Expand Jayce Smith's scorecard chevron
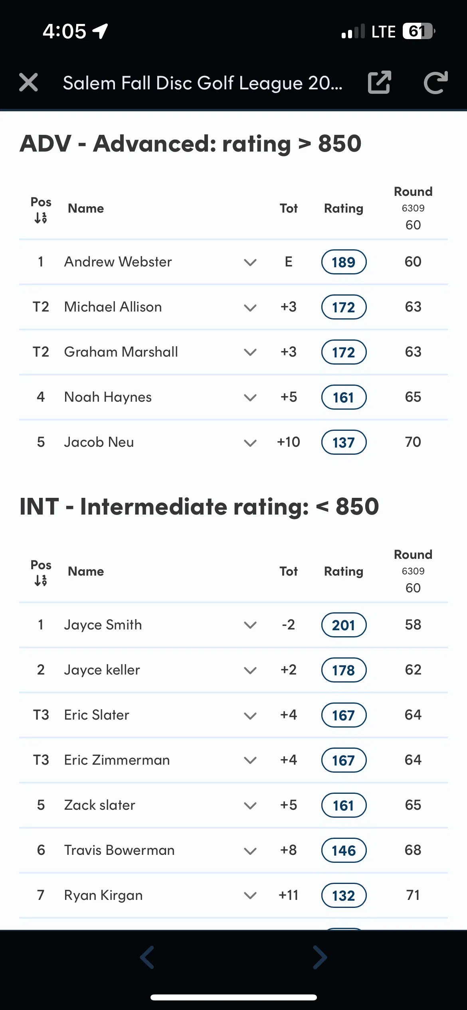Screen dimensions: 467x1010 tap(250, 625)
